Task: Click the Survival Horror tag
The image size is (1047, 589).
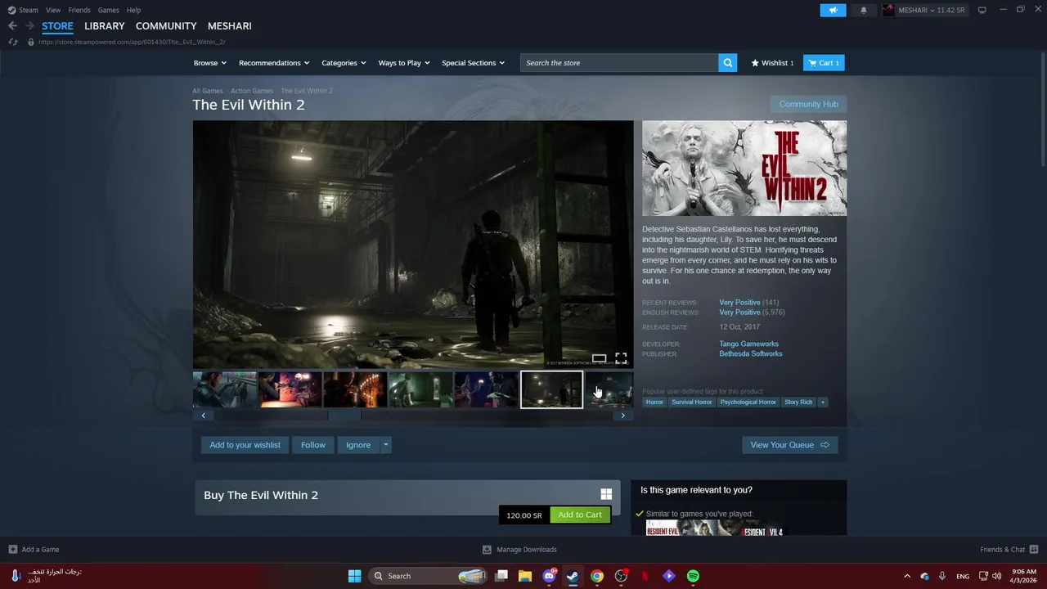Action: (692, 402)
